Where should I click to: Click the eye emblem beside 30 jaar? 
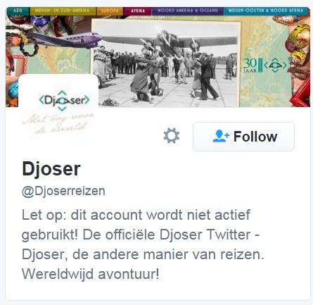tap(276, 65)
